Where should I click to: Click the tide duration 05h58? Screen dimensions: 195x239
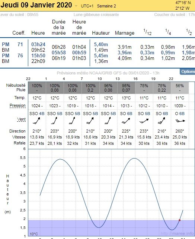coord(59,52)
